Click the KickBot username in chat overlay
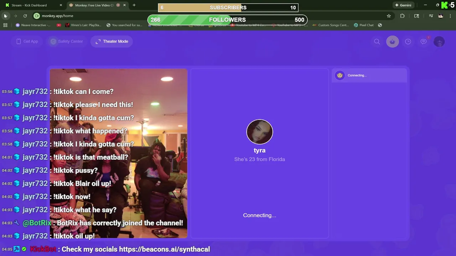Viewport: 456px width, 256px height. 43,249
